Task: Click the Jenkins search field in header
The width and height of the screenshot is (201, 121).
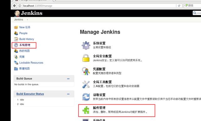Action: [197, 13]
